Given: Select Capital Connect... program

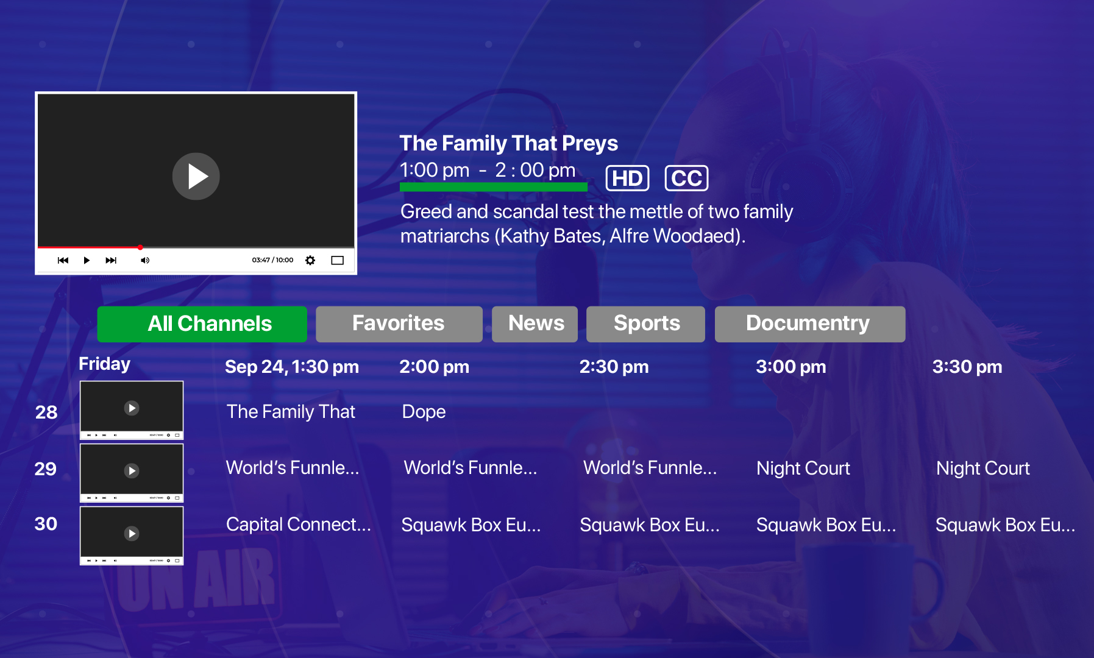Looking at the screenshot, I should click(299, 525).
